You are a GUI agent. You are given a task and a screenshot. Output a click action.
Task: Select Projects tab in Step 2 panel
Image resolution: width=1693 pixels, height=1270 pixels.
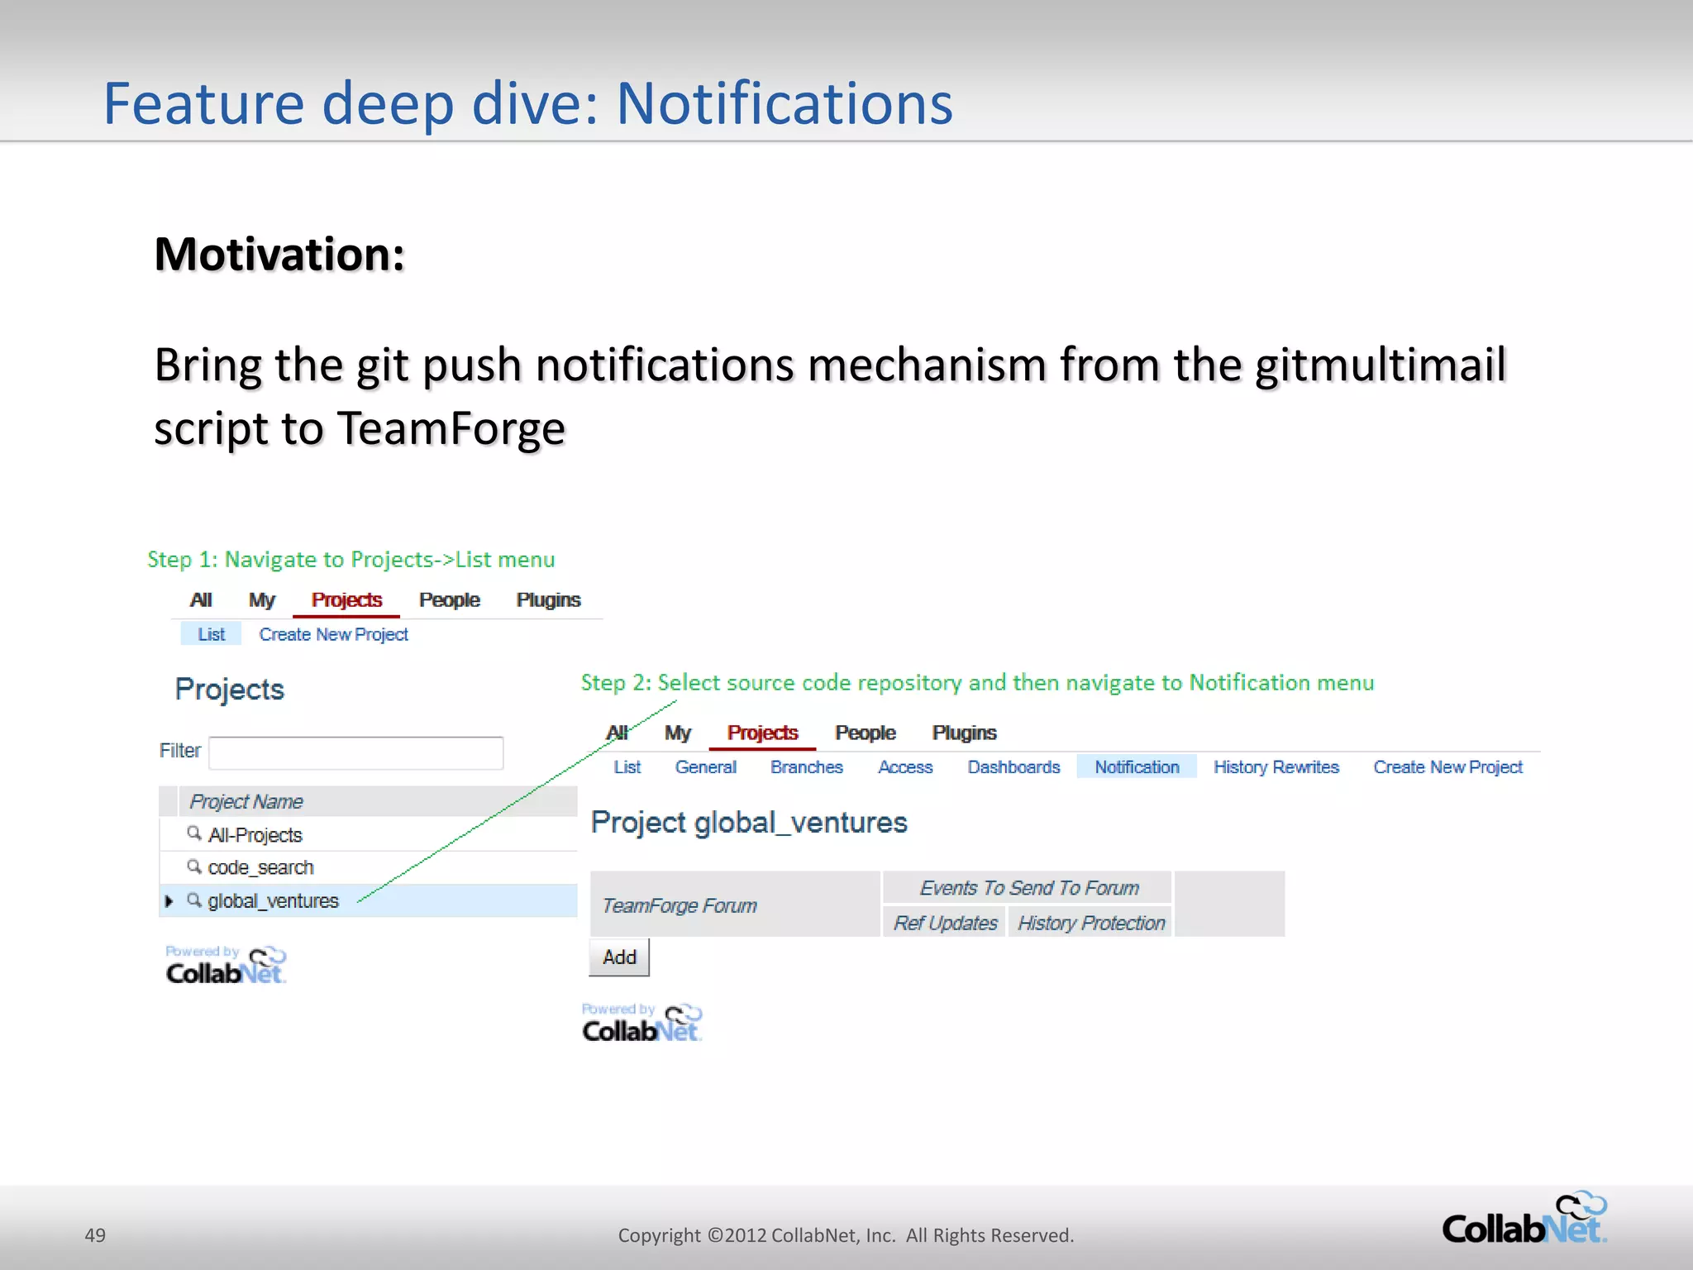(x=762, y=733)
